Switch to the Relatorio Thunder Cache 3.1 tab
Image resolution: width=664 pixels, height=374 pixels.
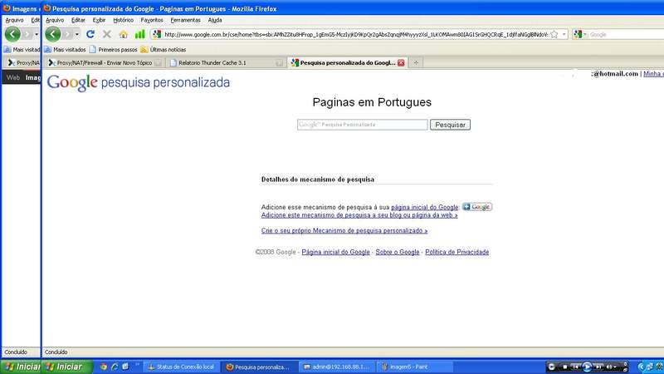pos(226,63)
